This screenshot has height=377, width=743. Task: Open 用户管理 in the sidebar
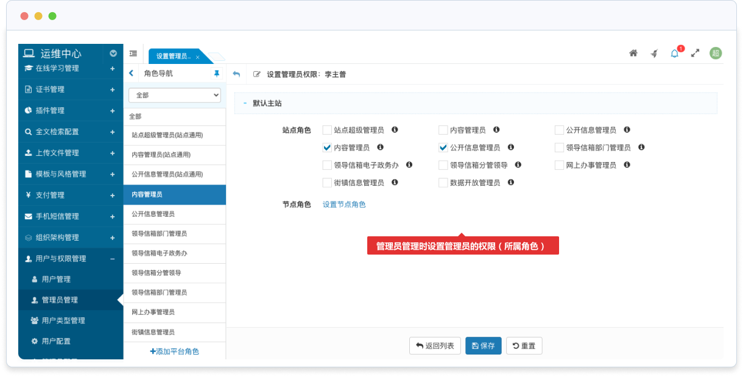click(56, 279)
